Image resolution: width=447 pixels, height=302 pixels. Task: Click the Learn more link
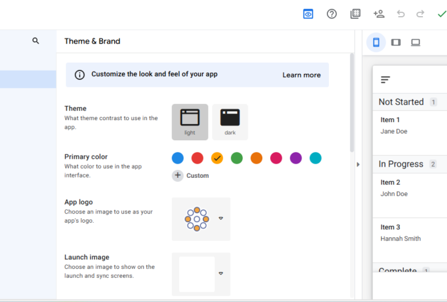(302, 75)
